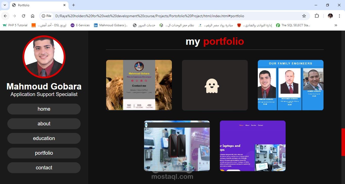Image resolution: width=345 pixels, height=184 pixels.
Task: Go back with the browser back arrow
Action: click(x=5, y=16)
